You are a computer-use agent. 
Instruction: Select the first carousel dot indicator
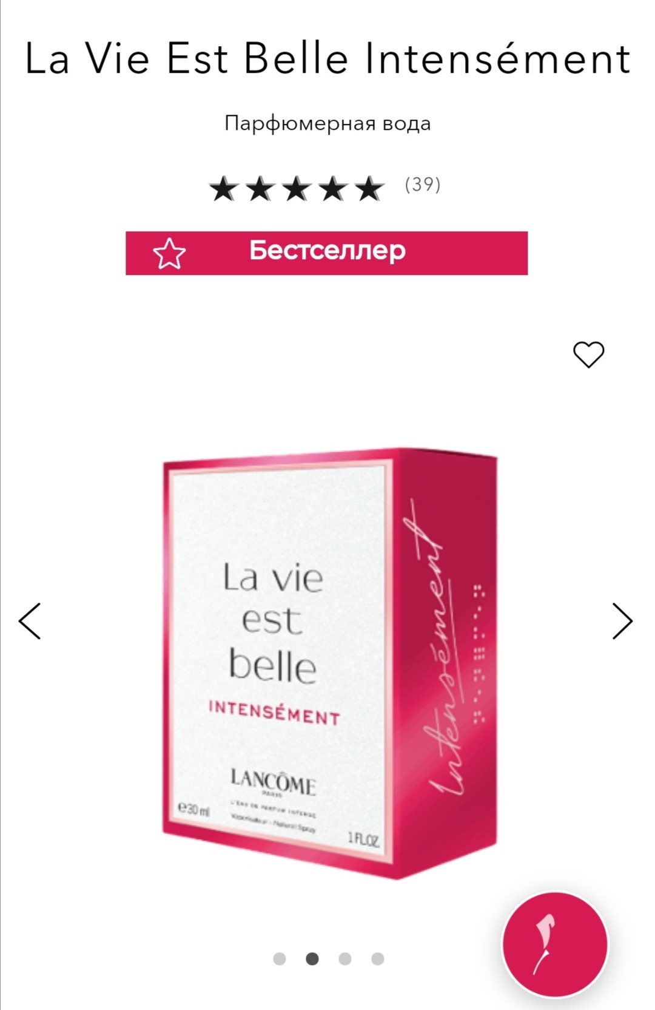click(x=280, y=959)
